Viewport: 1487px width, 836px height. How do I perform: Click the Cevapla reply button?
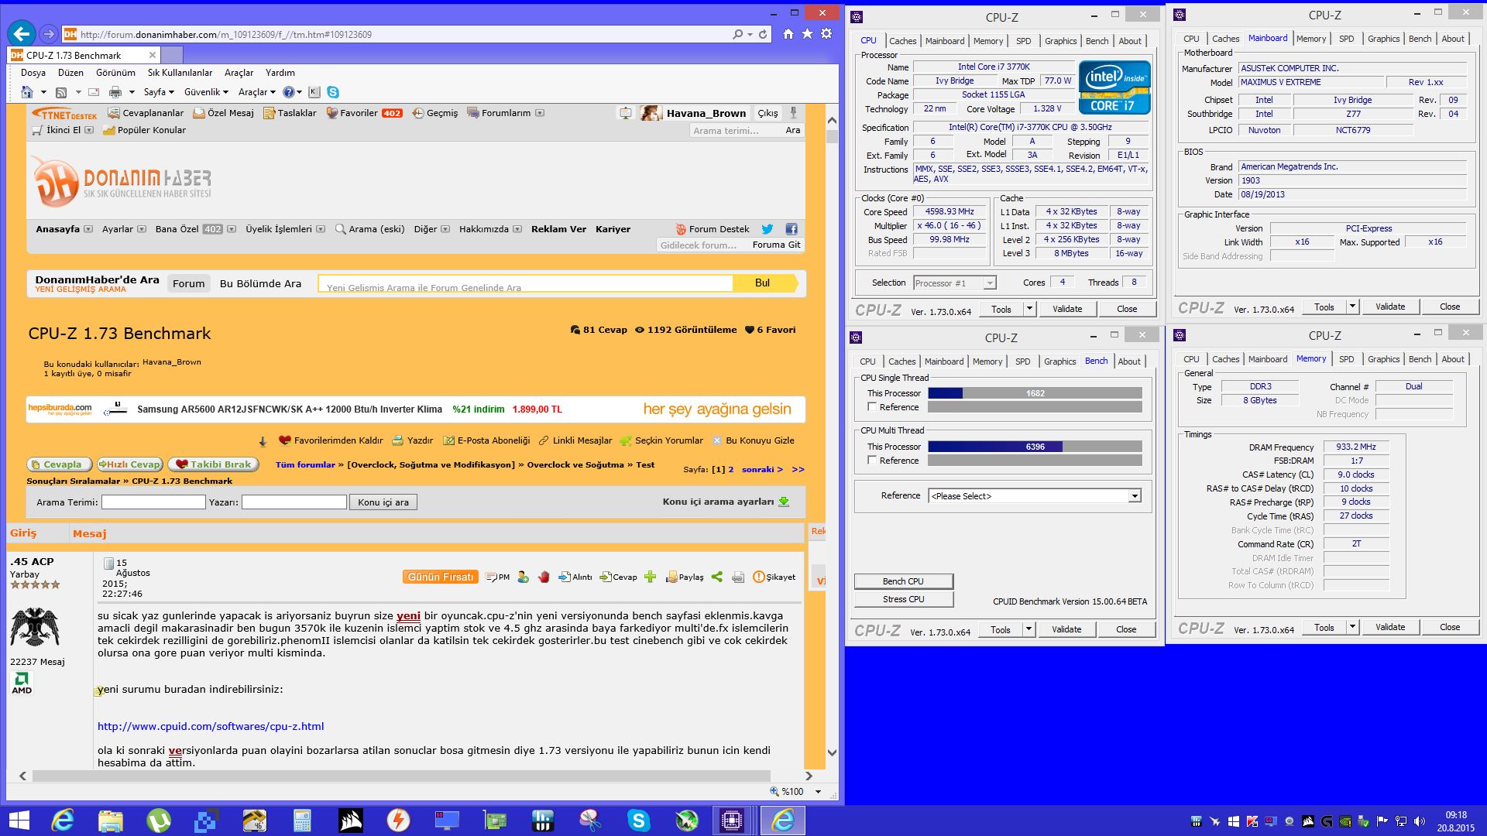pos(60,464)
